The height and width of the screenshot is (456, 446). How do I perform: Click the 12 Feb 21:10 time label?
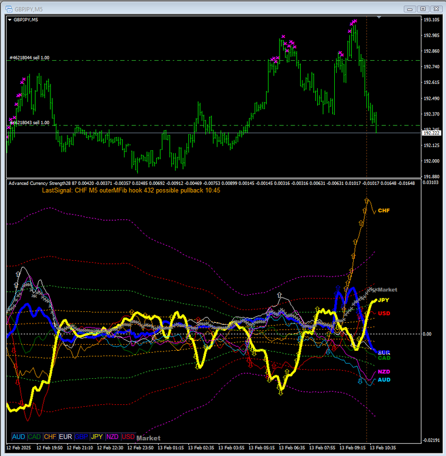point(80,448)
